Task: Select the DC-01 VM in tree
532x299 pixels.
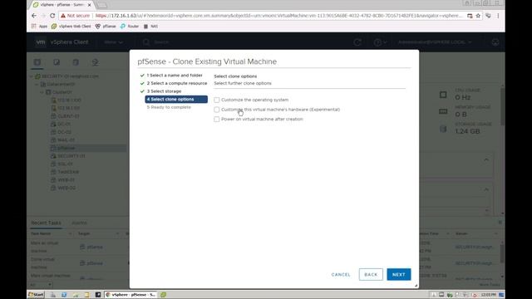Action: 64,125
